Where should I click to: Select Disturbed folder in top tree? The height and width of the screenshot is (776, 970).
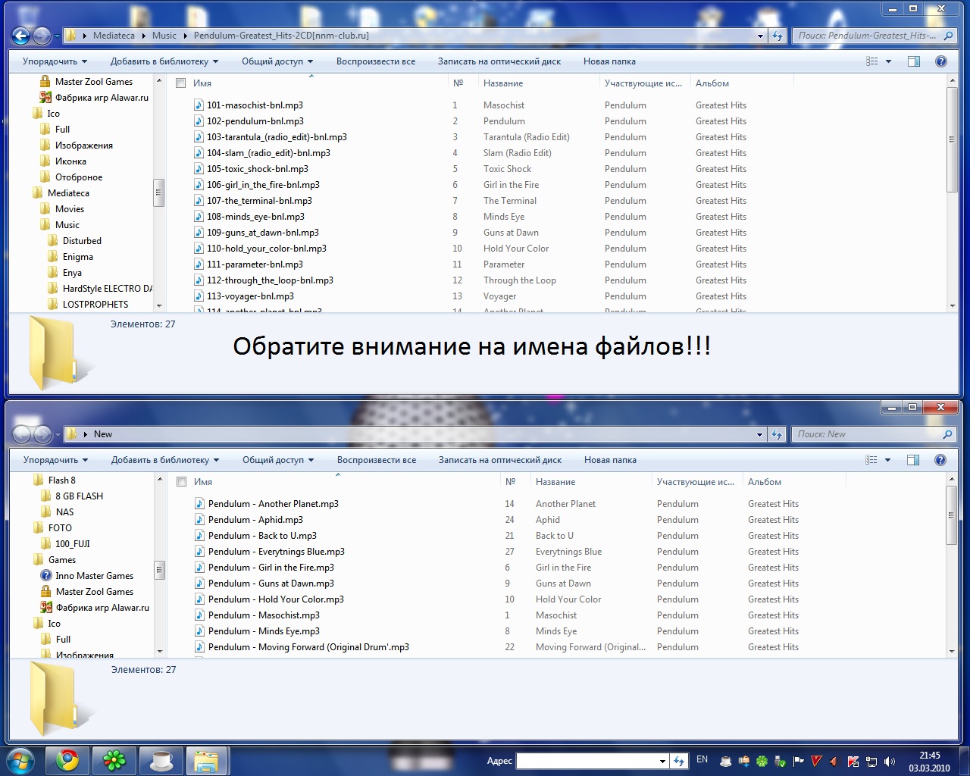82,241
